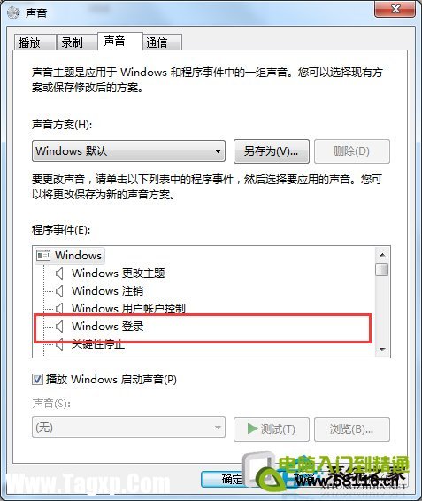Click the speaker icon beside Windows 登录
The width and height of the screenshot is (422, 501).
pyautogui.click(x=59, y=327)
